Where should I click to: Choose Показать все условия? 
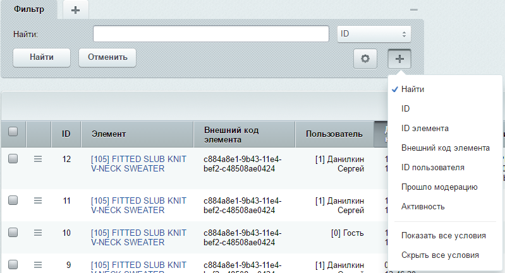[444, 236]
